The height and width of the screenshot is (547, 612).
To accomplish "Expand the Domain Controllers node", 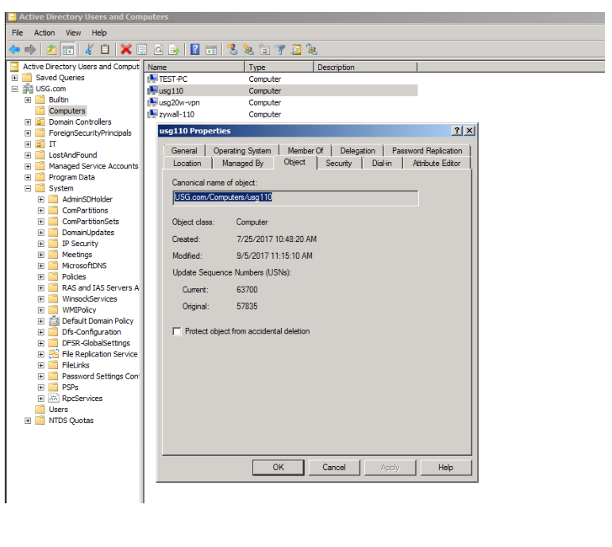I will coord(28,122).
